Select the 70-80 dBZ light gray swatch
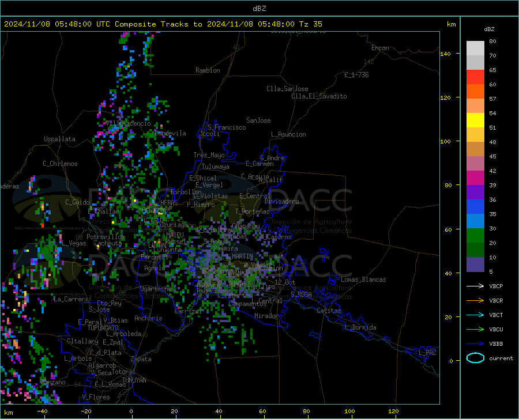The height and width of the screenshot is (419, 519). [x=475, y=48]
